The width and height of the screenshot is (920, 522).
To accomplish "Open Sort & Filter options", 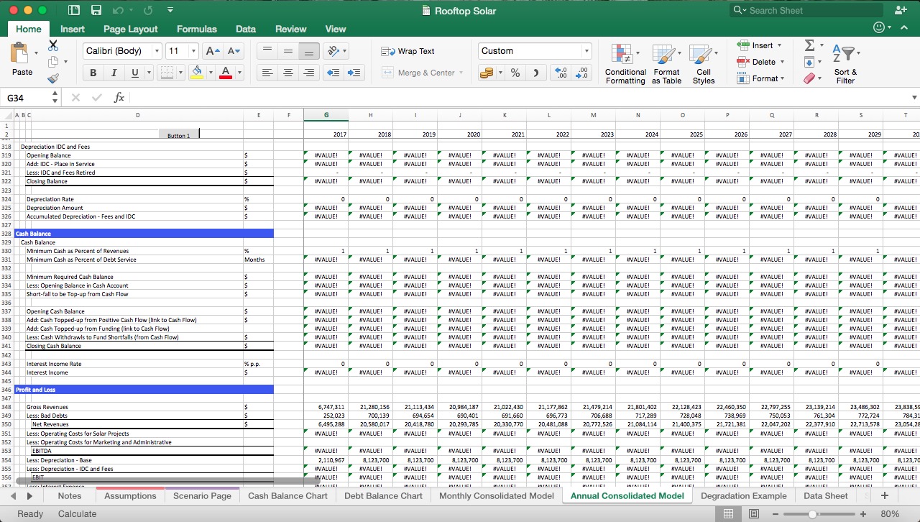I will [845, 63].
